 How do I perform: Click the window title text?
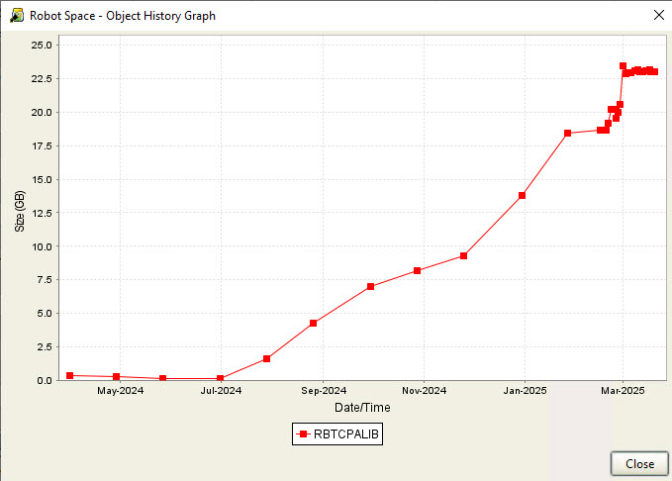[x=123, y=16]
